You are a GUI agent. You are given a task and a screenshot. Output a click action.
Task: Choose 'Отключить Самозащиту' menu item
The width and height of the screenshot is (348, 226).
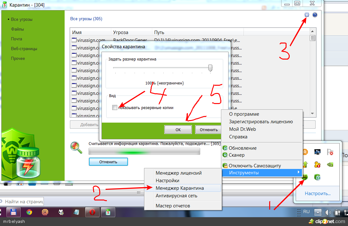coord(255,165)
